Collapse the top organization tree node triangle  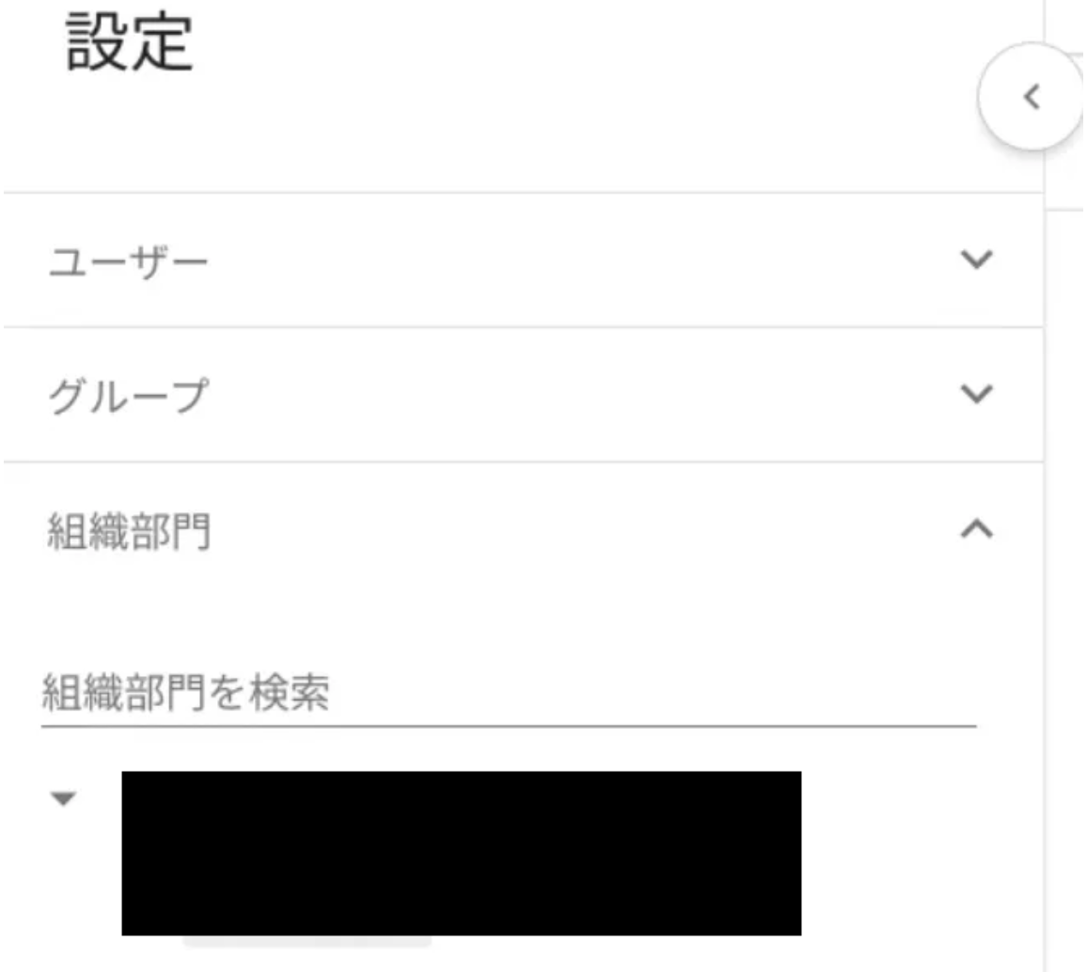pos(63,799)
